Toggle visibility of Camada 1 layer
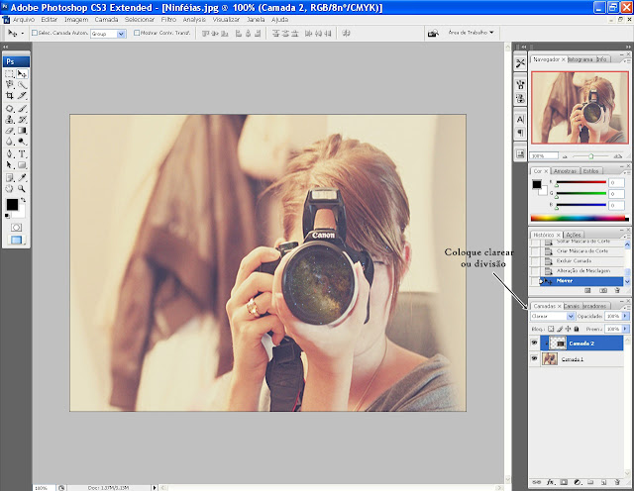The height and width of the screenshot is (491, 634). click(536, 359)
